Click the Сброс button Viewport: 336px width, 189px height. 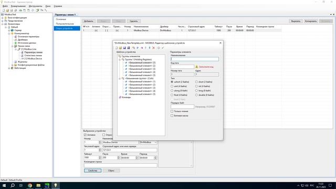(111, 171)
